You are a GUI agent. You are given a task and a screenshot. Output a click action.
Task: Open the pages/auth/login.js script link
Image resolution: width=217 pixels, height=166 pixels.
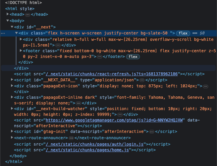point(95,144)
